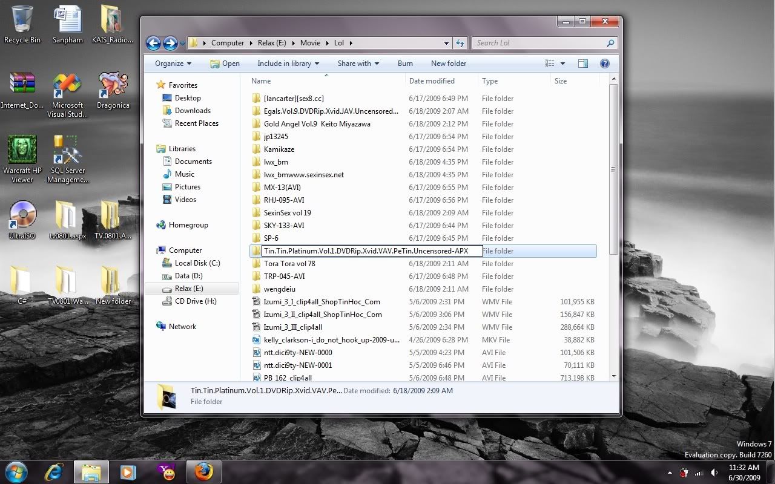This screenshot has height=484, width=775.
Task: Click the taskbar clock showing 11:32 AM
Action: [744, 473]
